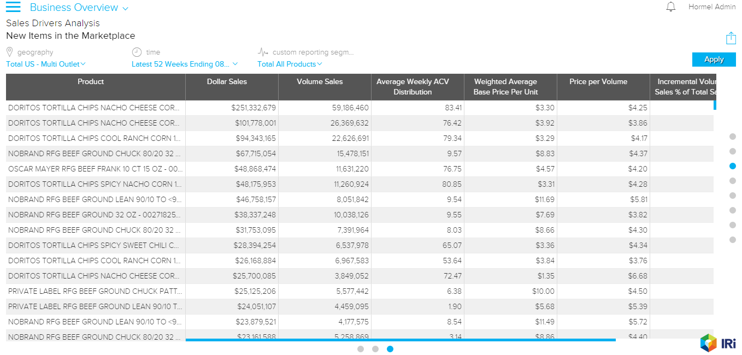The height and width of the screenshot is (355, 742).
Task: Click the share/export icon
Action: [x=731, y=38]
